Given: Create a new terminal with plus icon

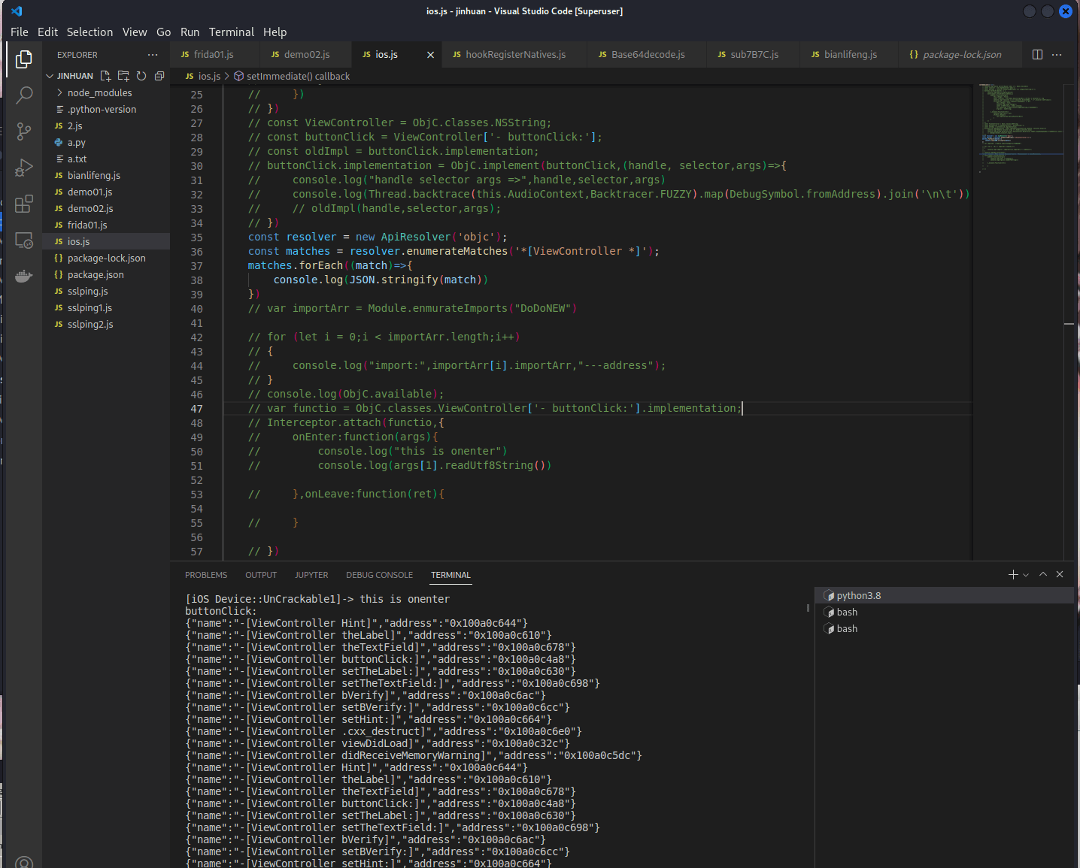Looking at the screenshot, I should 1013,574.
